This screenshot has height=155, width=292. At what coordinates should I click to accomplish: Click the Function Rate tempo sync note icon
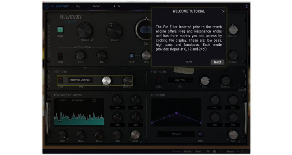239,142
